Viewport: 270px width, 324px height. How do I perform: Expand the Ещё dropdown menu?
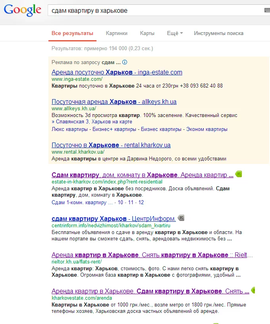pos(175,33)
